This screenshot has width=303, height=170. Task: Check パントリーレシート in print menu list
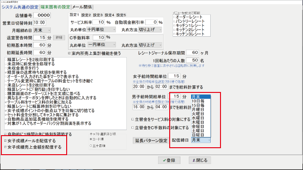[x=174, y=21]
